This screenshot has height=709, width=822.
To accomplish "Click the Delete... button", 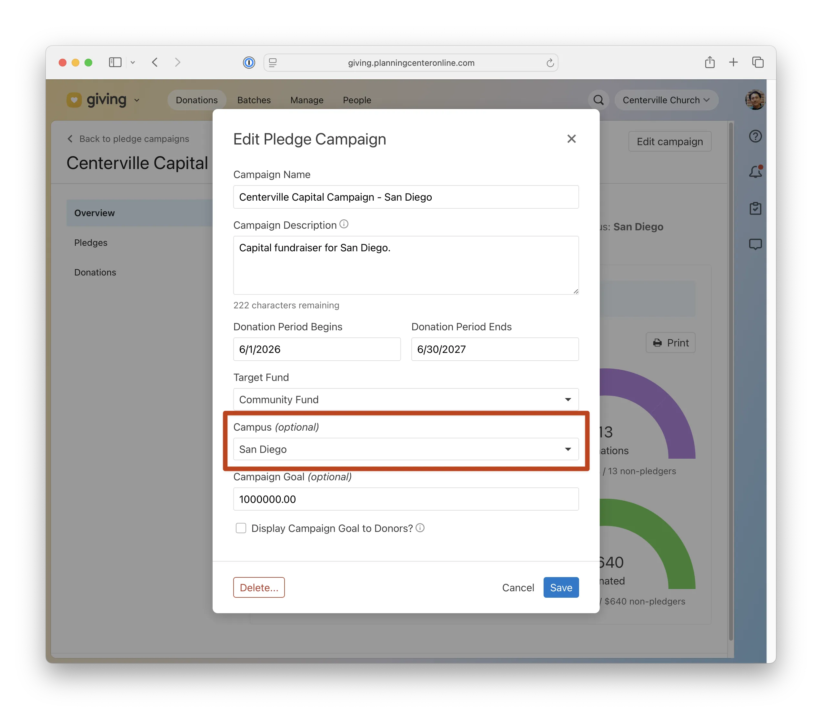I will point(259,587).
